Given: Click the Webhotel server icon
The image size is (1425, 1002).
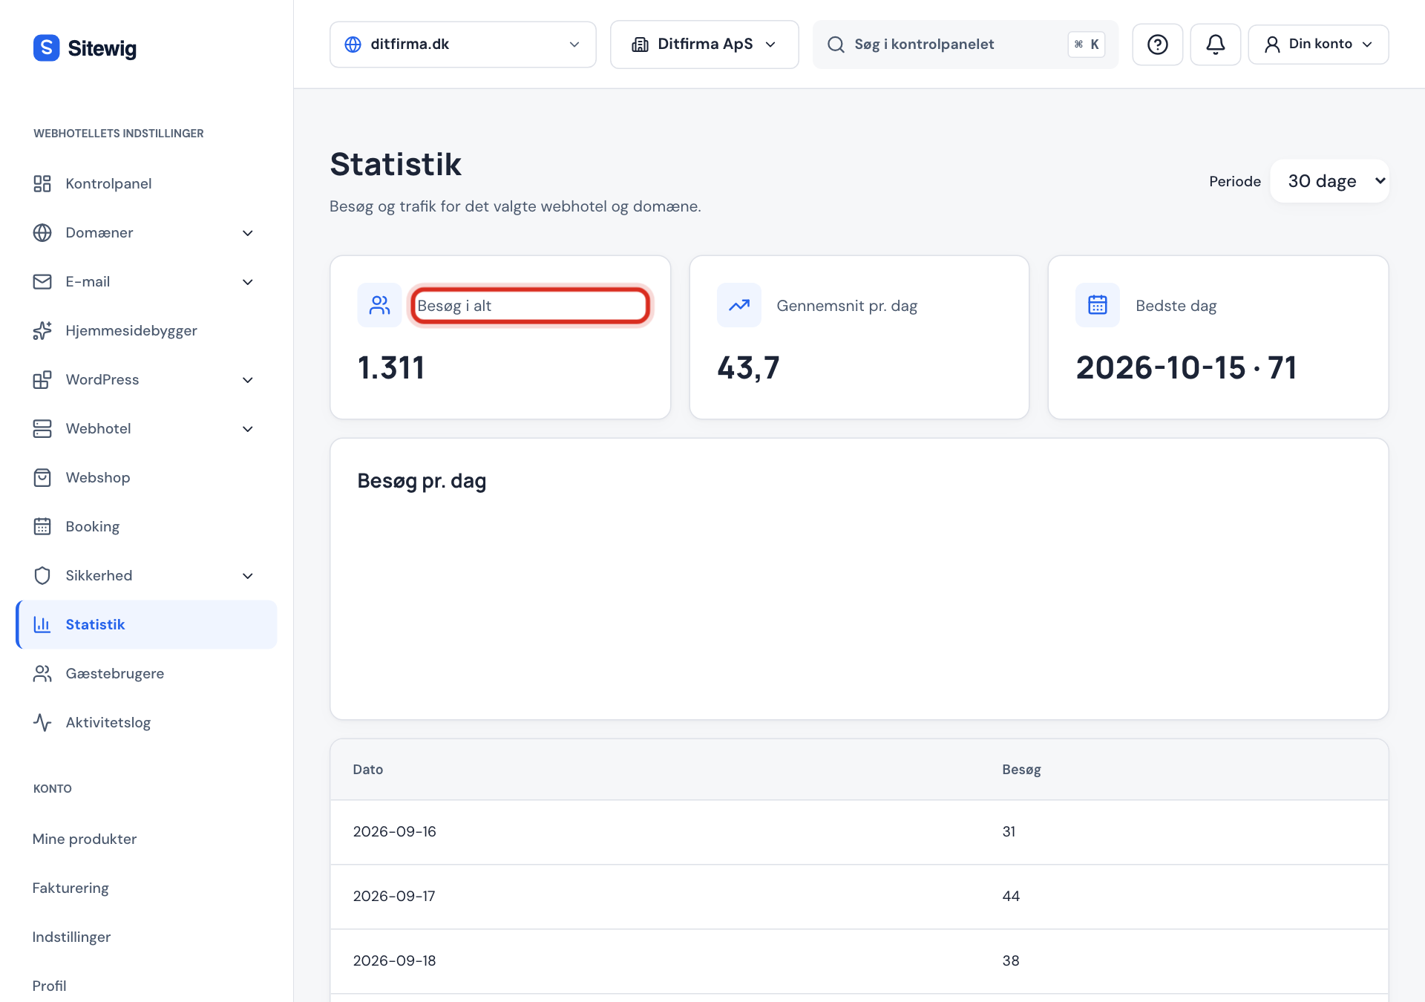Looking at the screenshot, I should point(42,428).
